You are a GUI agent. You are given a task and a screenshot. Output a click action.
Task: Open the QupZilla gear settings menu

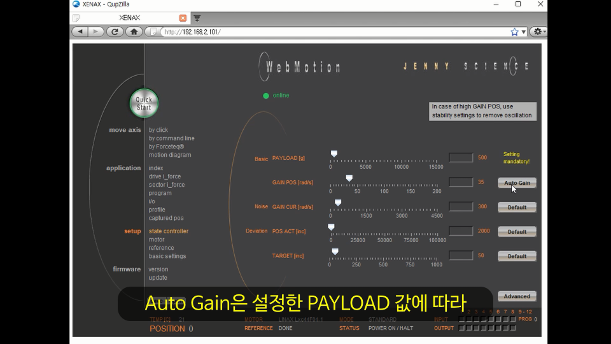point(538,32)
